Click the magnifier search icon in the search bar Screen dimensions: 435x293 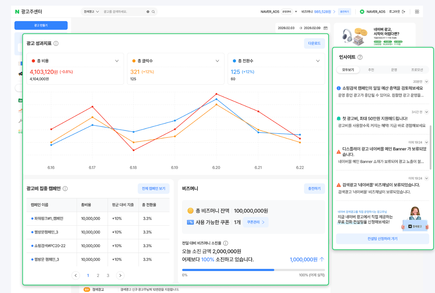click(153, 11)
